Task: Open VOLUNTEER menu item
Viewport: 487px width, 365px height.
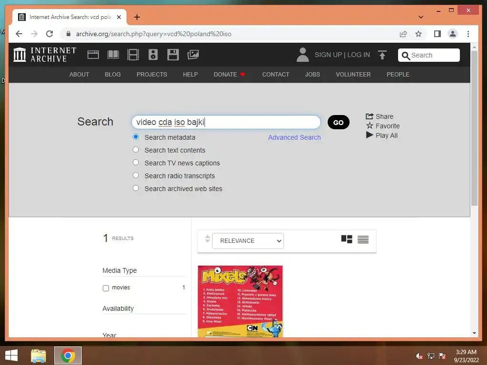Action: pos(353,75)
